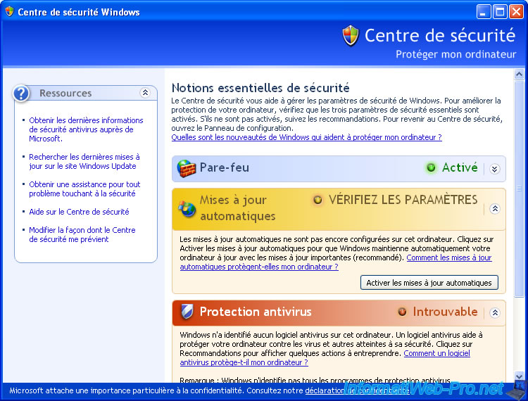This screenshot has height=401, width=528.
Task: Click the green Activé status indicator
Action: click(431, 167)
